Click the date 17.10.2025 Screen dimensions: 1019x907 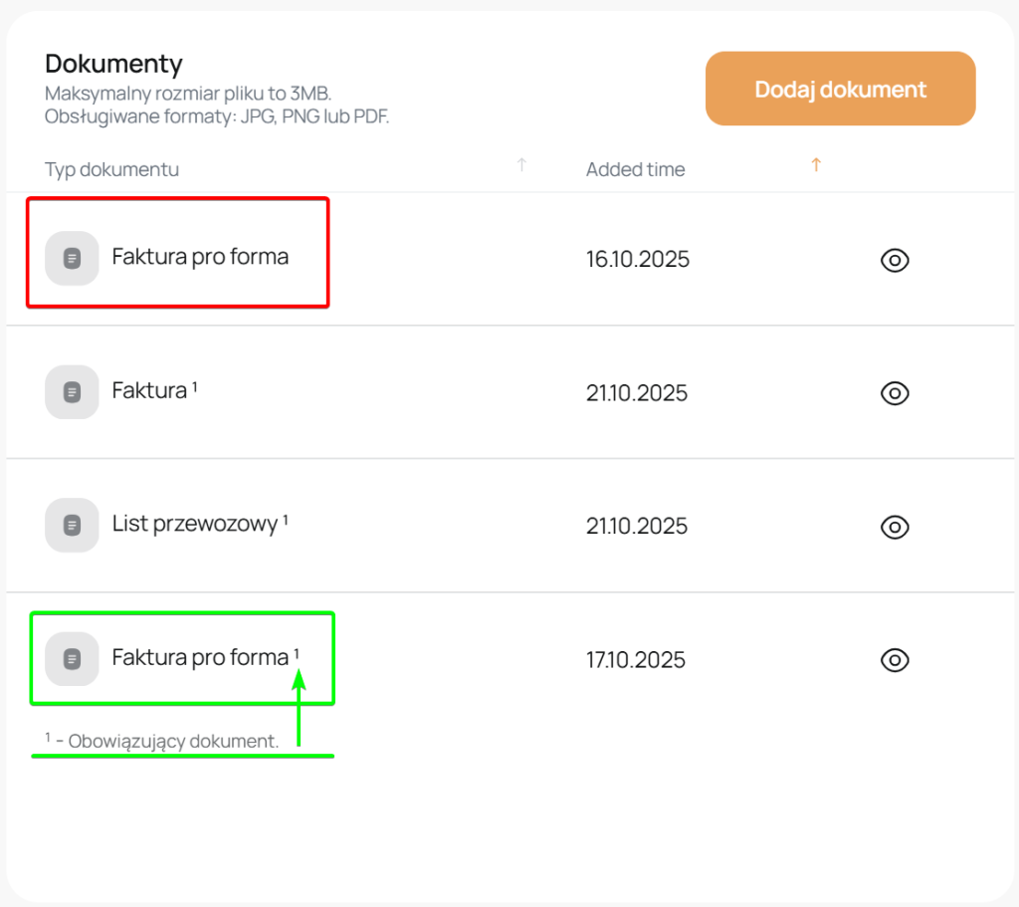(x=635, y=660)
